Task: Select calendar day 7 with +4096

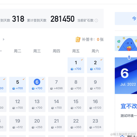Action: [x=56, y=85]
